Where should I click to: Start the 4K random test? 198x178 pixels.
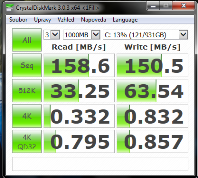point(27,116)
